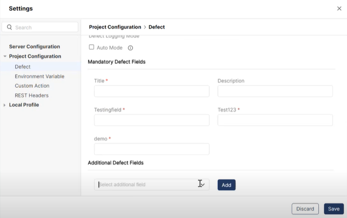Image resolution: width=347 pixels, height=218 pixels.
Task: Expand the Local Profile tree node
Action: tap(5, 105)
